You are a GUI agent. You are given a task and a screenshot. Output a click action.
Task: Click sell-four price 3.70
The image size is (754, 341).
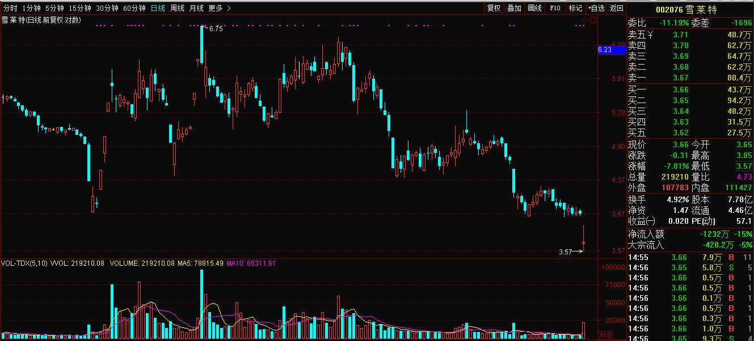pyautogui.click(x=680, y=45)
